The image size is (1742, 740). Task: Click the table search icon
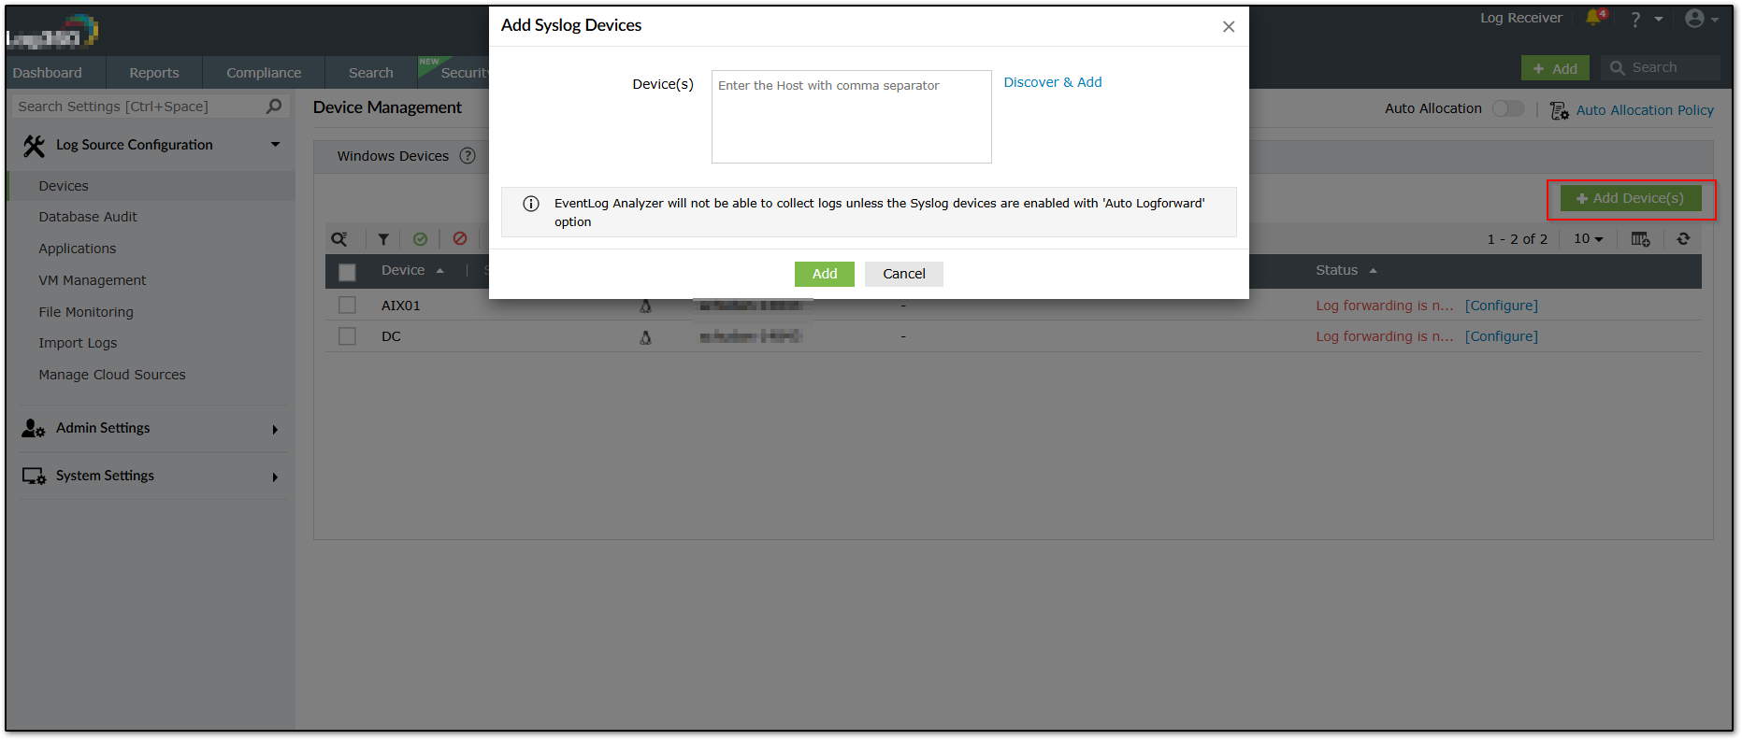click(x=339, y=239)
